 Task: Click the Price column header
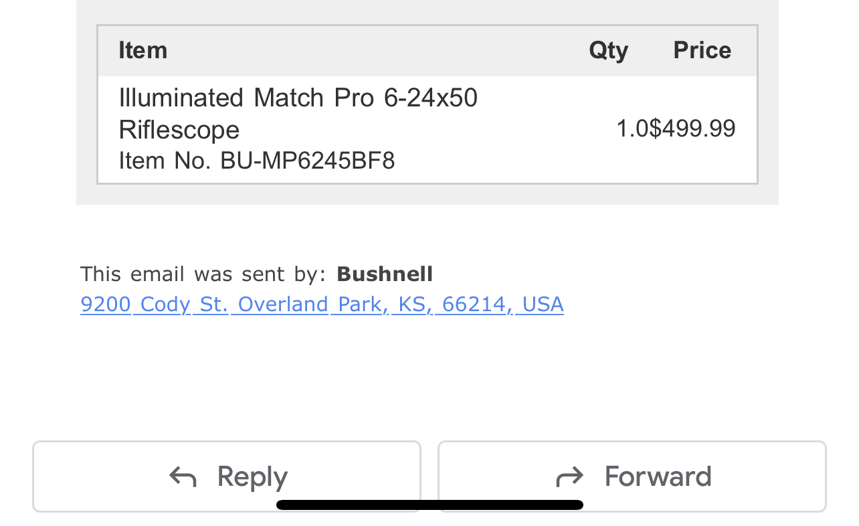pyautogui.click(x=702, y=50)
